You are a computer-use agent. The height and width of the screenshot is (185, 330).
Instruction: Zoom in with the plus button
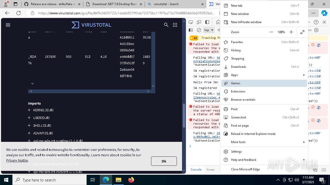point(291,32)
